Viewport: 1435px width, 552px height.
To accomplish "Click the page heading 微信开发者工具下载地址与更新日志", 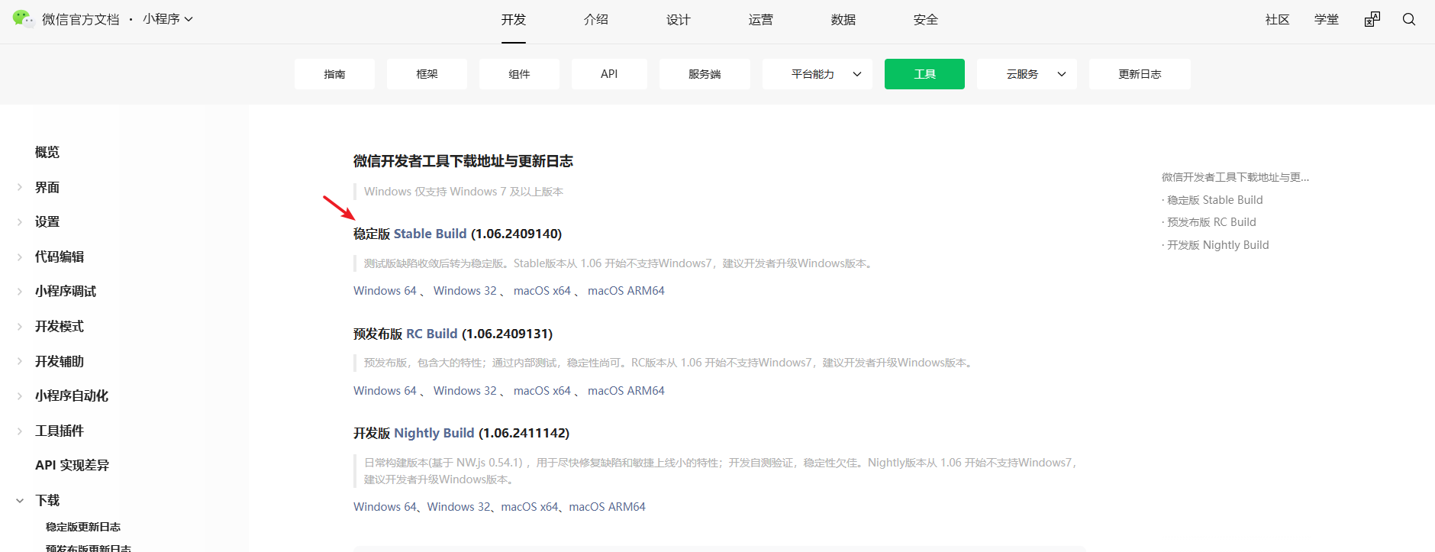I will click(x=463, y=161).
